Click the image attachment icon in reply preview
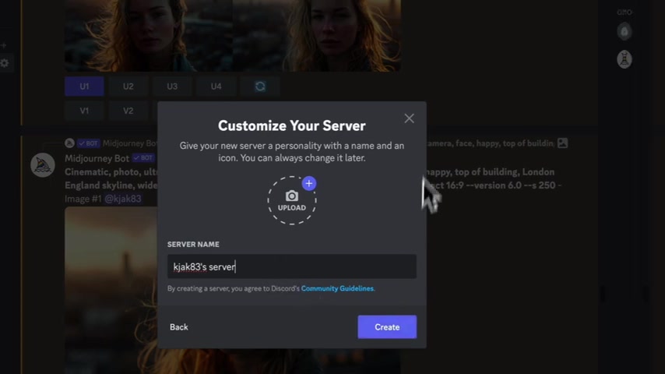Image resolution: width=665 pixels, height=374 pixels. click(562, 143)
